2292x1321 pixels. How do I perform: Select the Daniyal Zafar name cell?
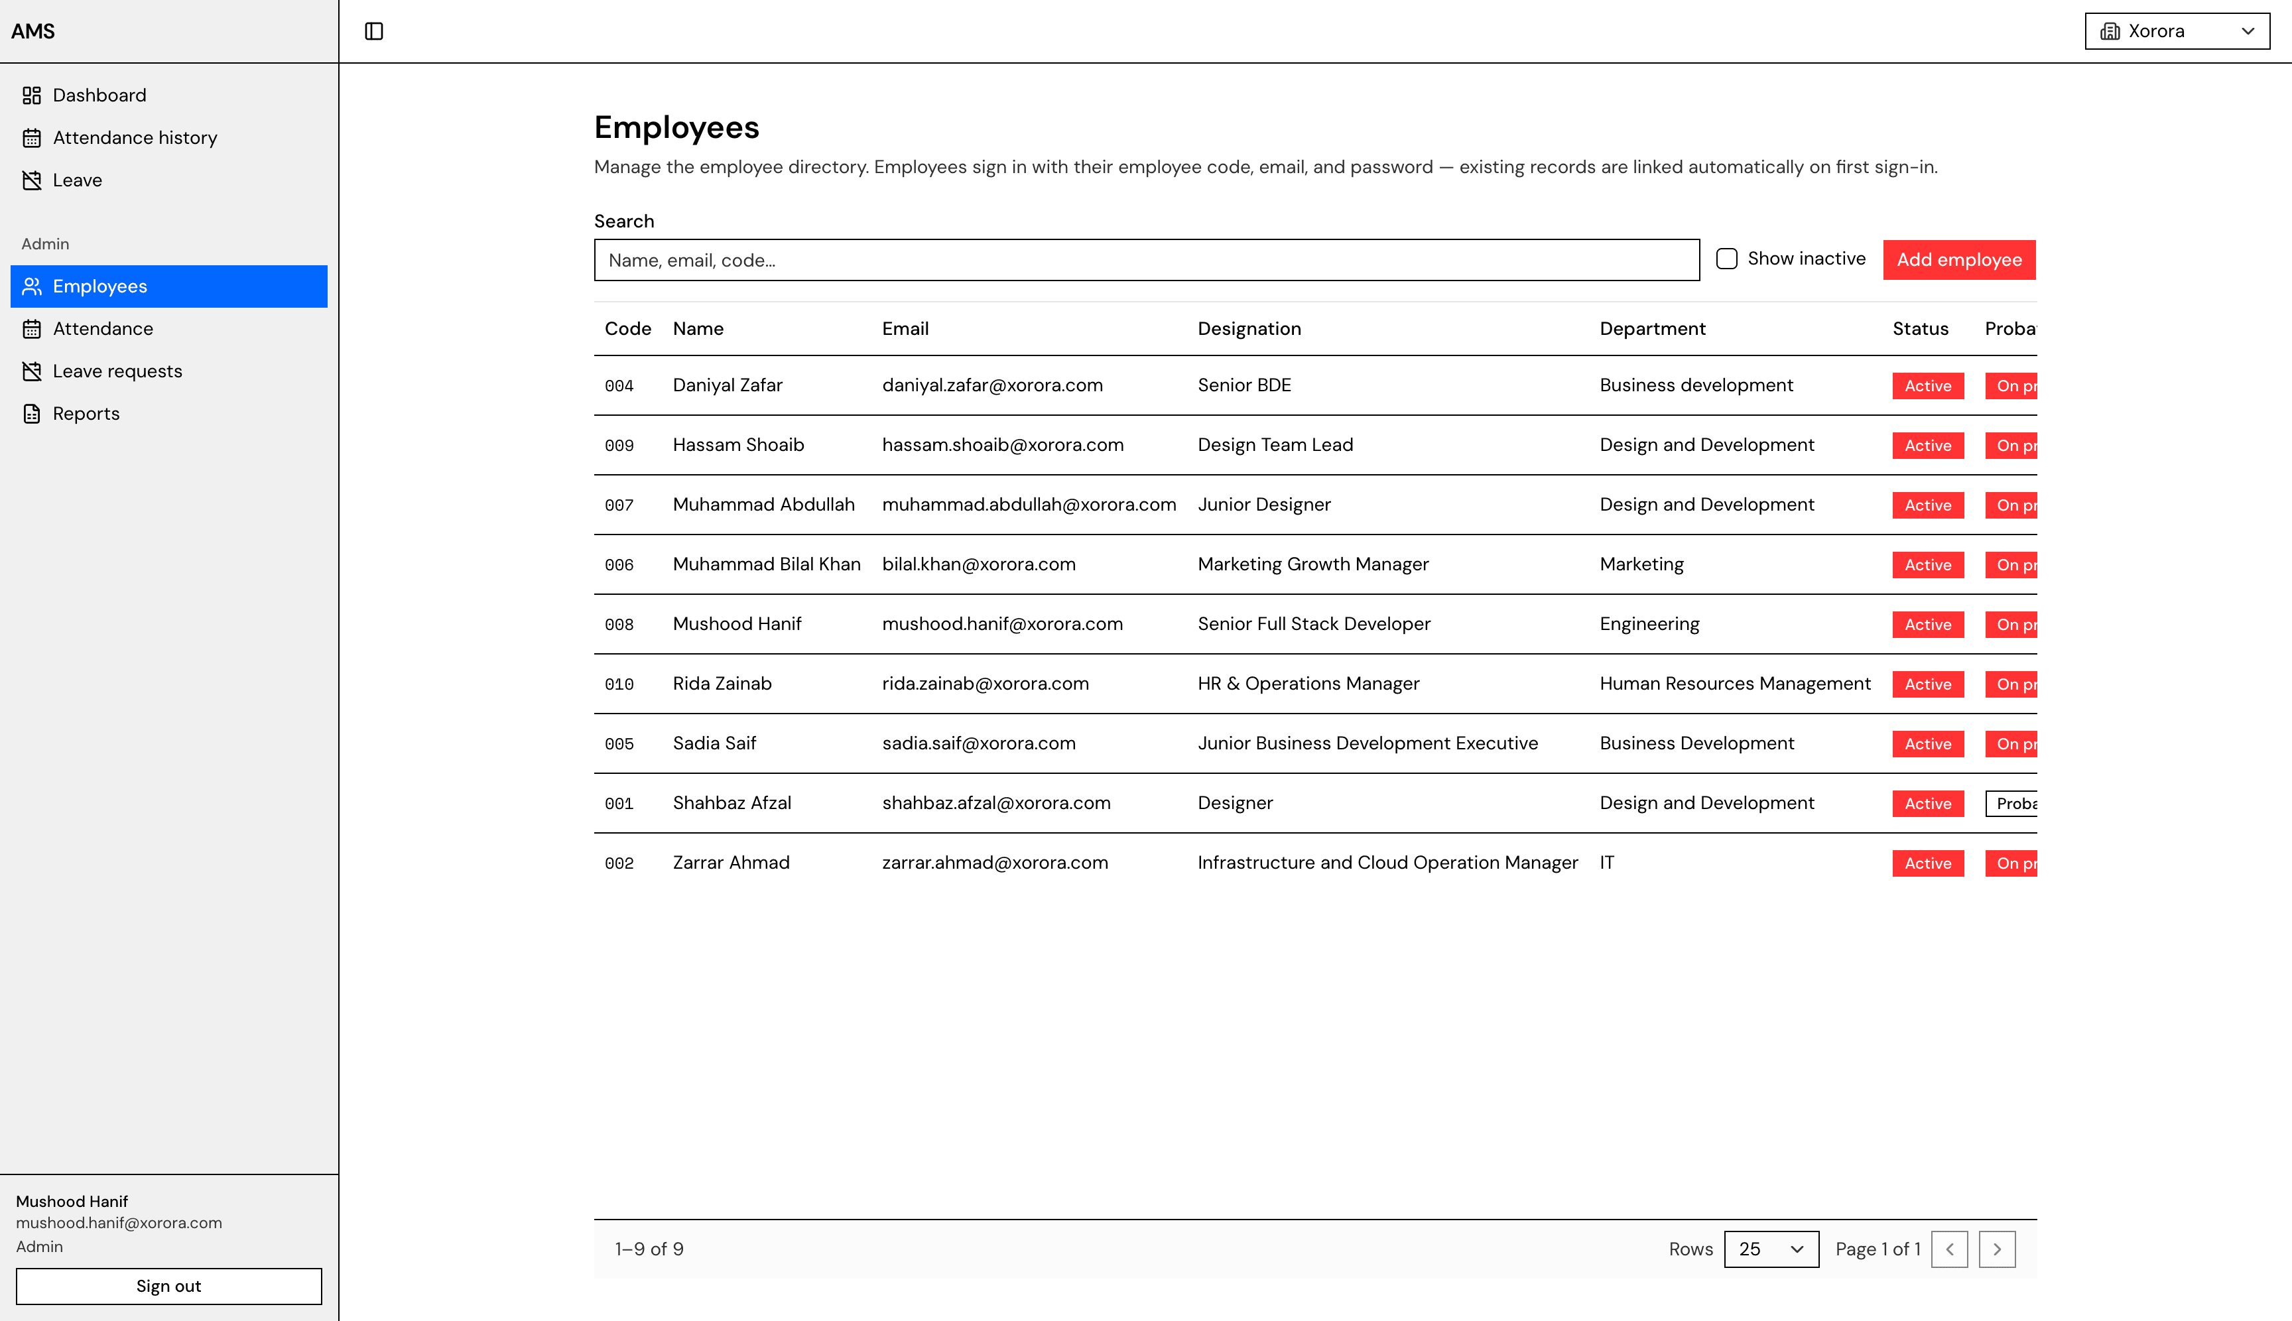[727, 385]
